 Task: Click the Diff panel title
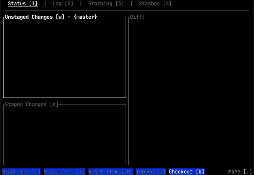pyautogui.click(x=137, y=17)
